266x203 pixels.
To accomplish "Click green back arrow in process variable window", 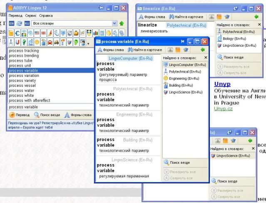I will pyautogui.click(x=203, y=50).
